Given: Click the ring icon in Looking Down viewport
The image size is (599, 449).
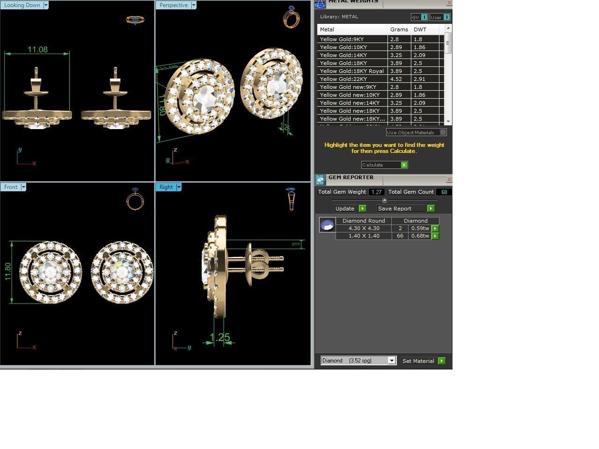Looking at the screenshot, I should coord(135,20).
